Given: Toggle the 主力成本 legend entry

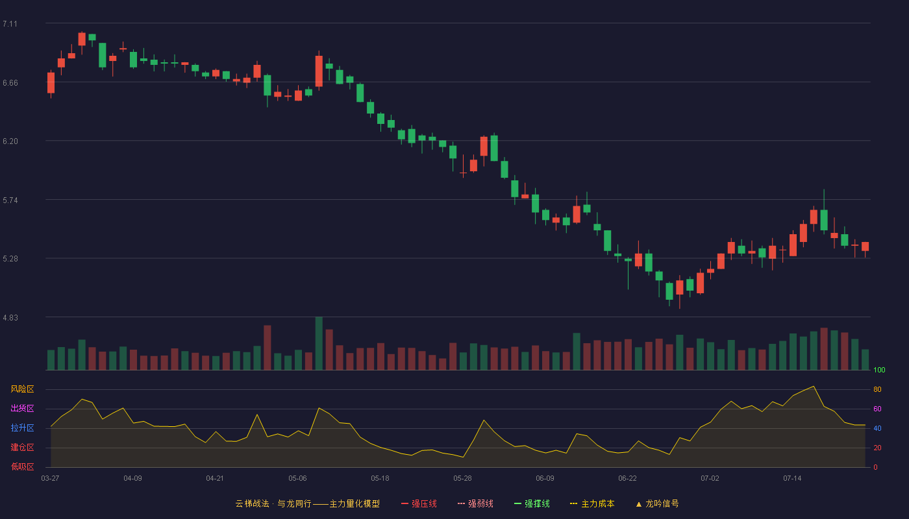Looking at the screenshot, I should coord(592,503).
